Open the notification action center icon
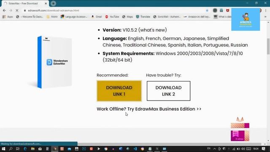Screen dimensions: 270x152 tap(264, 149)
